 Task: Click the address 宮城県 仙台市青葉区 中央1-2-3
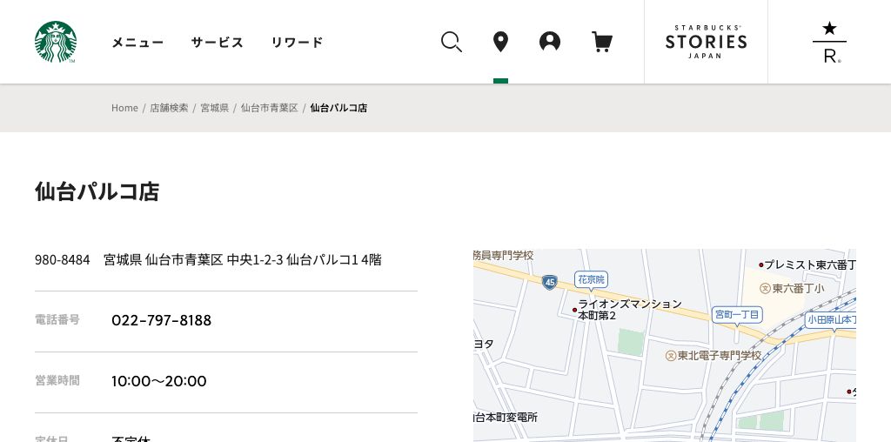(x=193, y=260)
